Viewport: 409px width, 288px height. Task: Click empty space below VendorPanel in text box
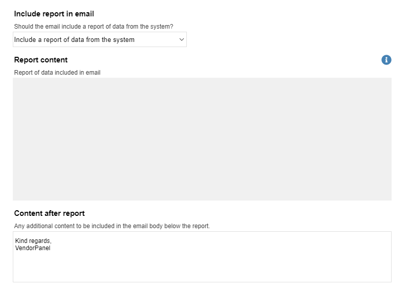(202, 267)
